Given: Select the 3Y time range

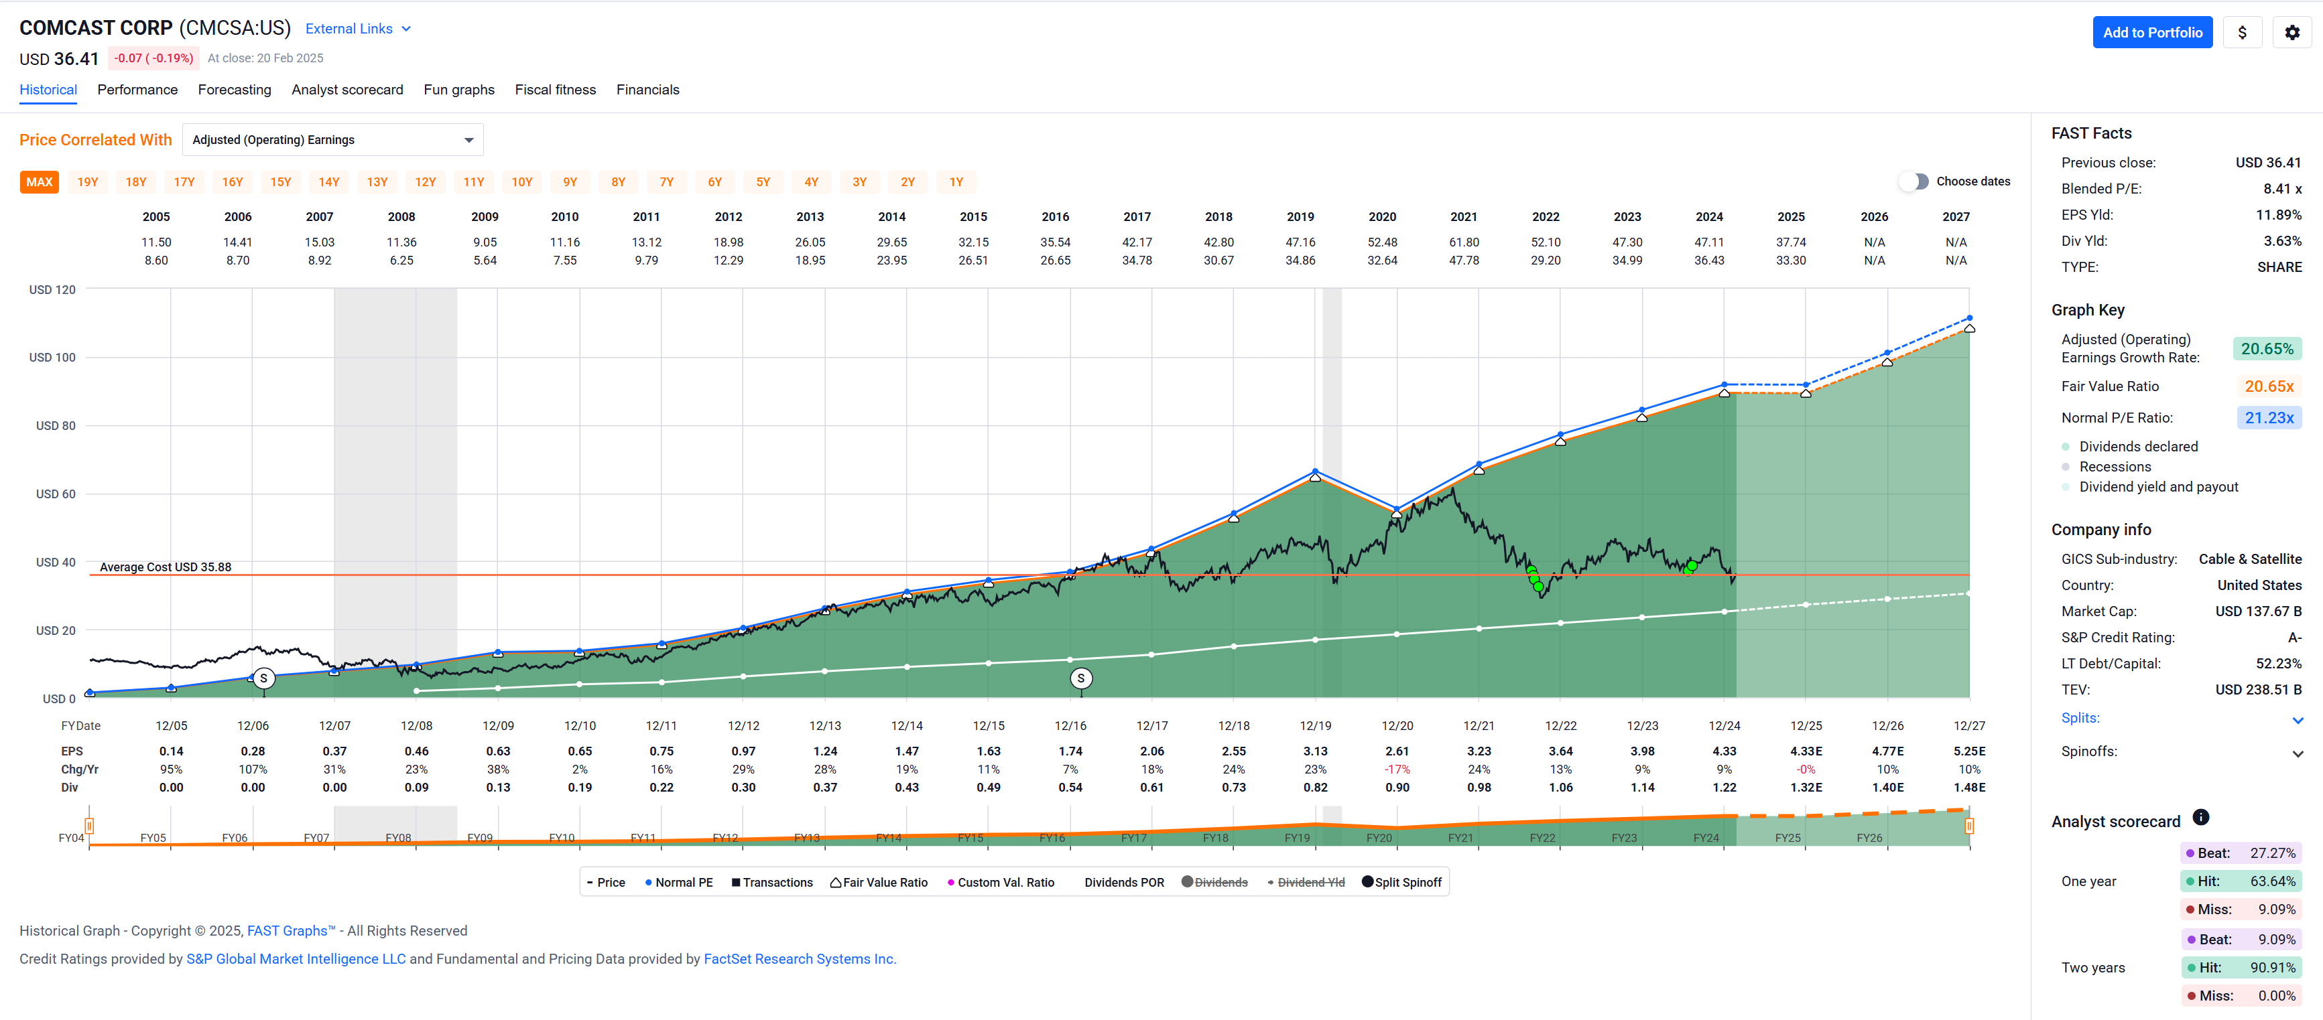Looking at the screenshot, I should tap(859, 182).
